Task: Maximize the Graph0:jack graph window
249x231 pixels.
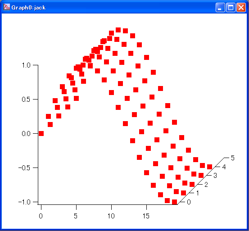Action: click(231, 7)
